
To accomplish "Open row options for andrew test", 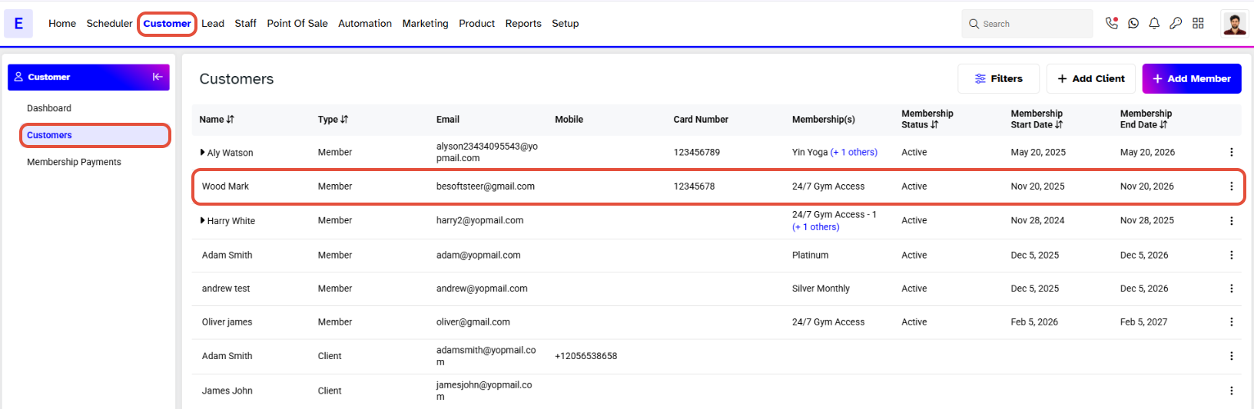I will coord(1231,289).
